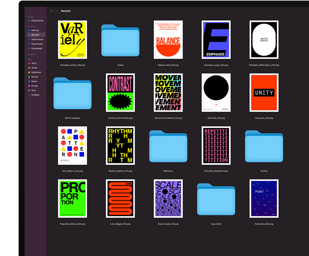Expand the Locations sidebar section
Screen dimensions: 309x256
pyautogui.click(x=32, y=54)
